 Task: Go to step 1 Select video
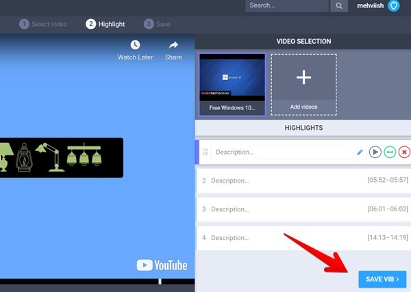43,24
